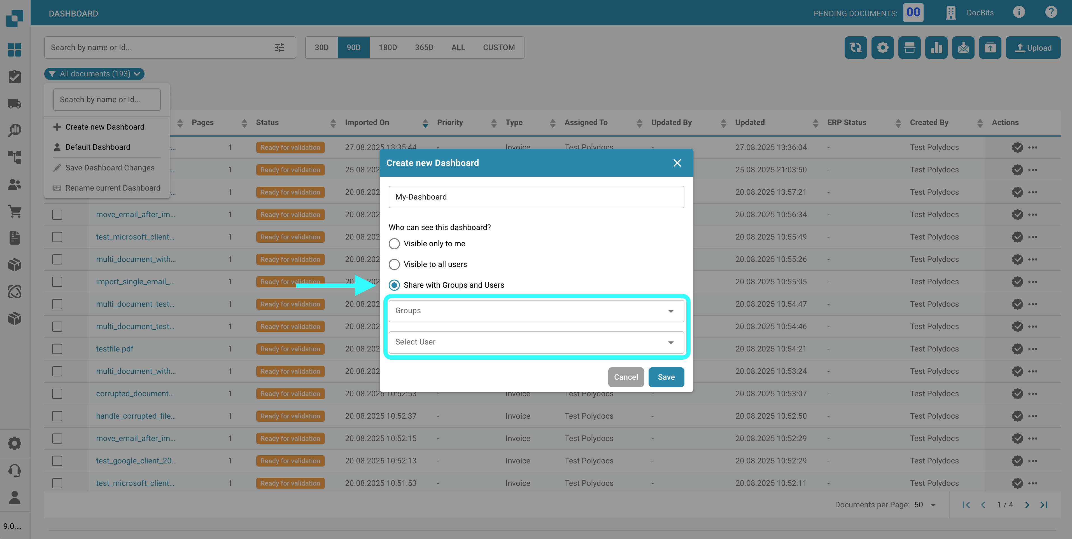Select Visible only to me option

click(x=394, y=244)
